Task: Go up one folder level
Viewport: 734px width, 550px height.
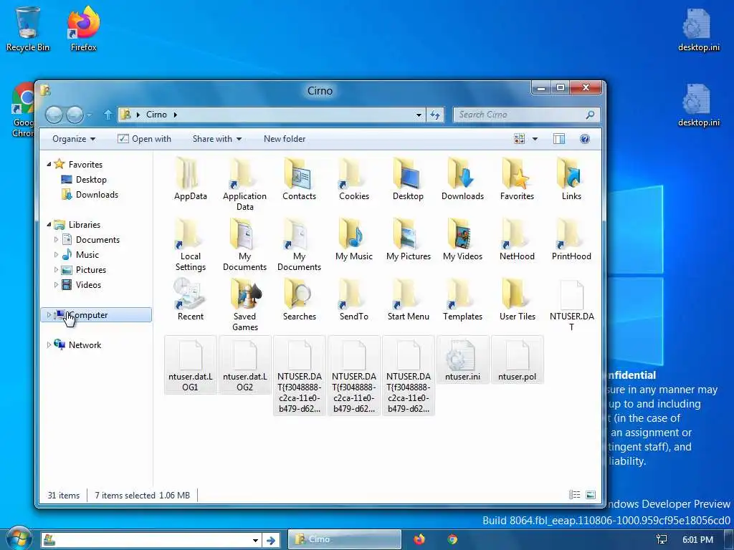Action: click(x=108, y=115)
